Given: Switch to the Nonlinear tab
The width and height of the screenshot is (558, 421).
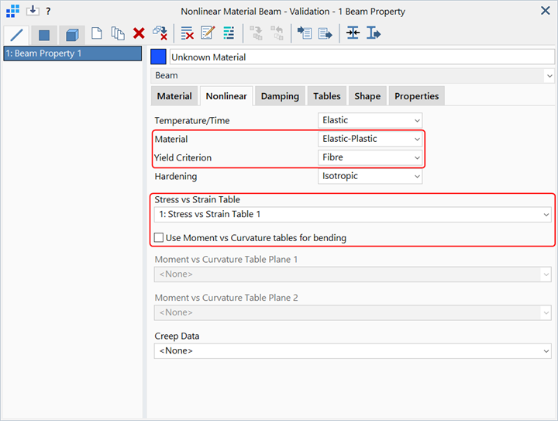Looking at the screenshot, I should point(226,96).
